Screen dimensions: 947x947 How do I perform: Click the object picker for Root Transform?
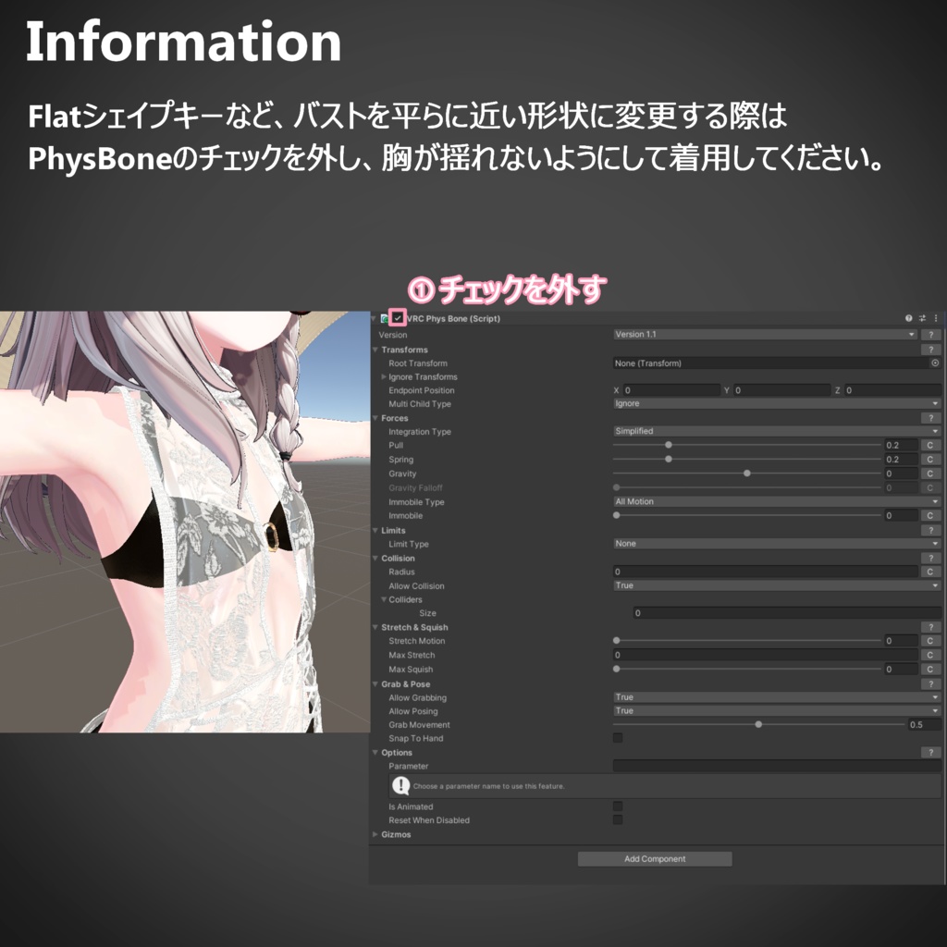click(x=935, y=363)
